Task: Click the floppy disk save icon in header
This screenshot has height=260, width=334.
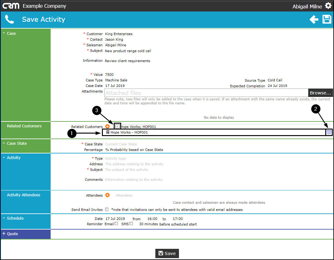Action: pyautogui.click(x=327, y=19)
